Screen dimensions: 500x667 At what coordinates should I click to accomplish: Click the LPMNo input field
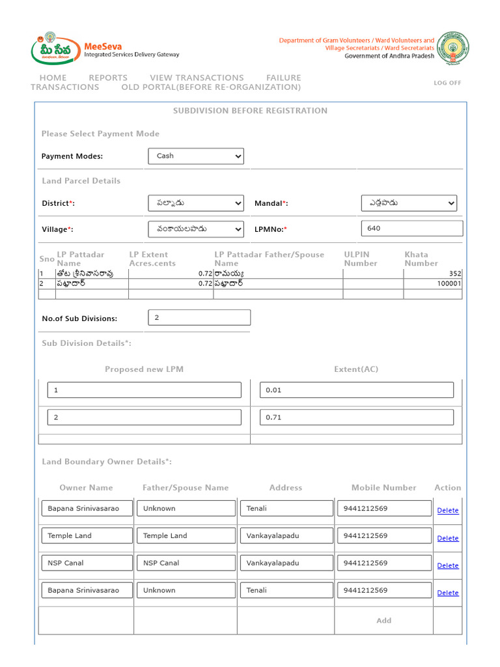coord(412,229)
